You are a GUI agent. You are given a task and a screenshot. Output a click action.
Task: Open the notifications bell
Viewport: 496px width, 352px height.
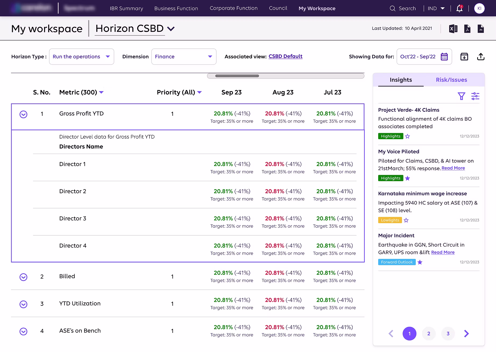click(459, 9)
